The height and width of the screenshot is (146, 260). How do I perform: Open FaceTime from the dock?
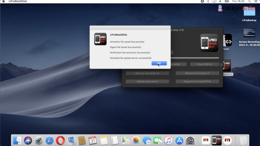coord(157,141)
